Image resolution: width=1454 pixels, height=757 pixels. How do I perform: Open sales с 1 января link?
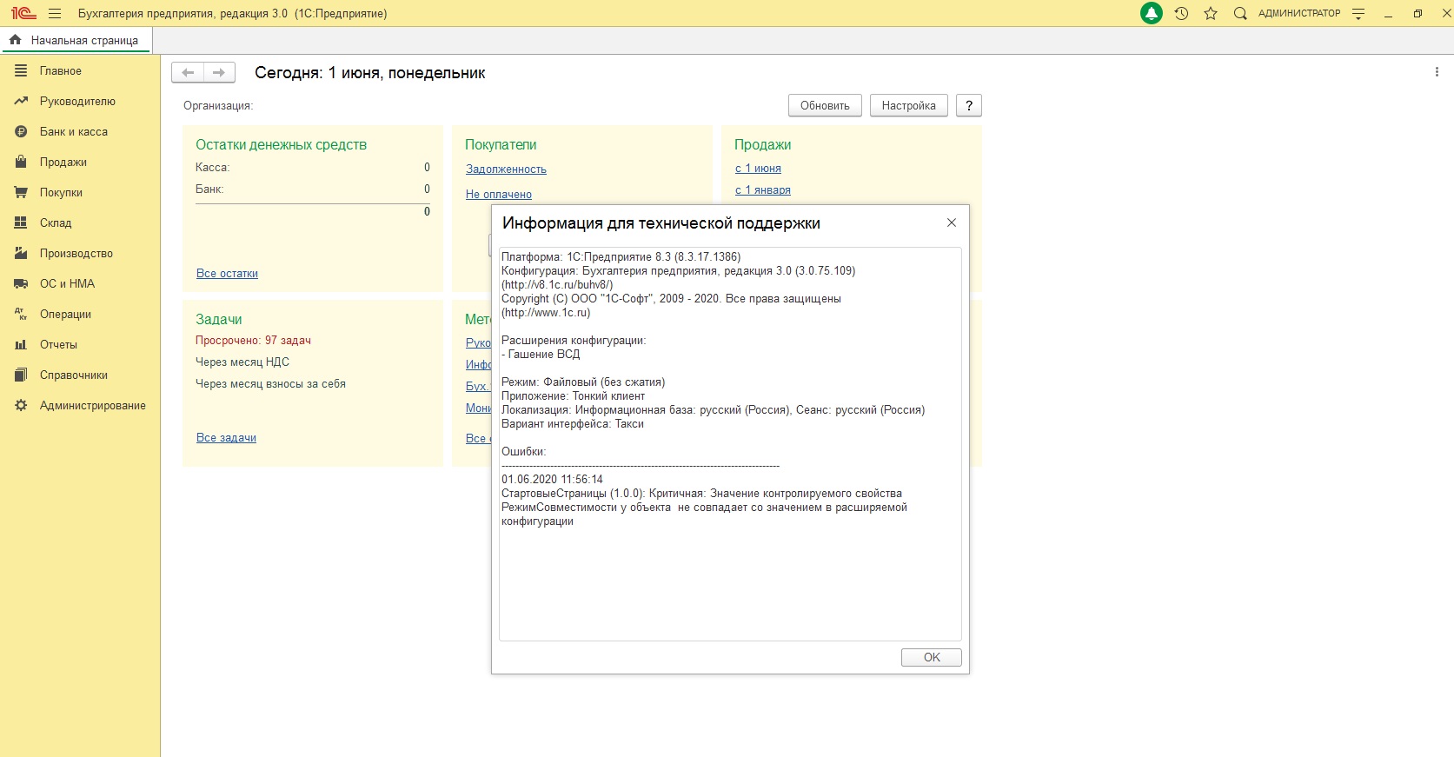(763, 189)
